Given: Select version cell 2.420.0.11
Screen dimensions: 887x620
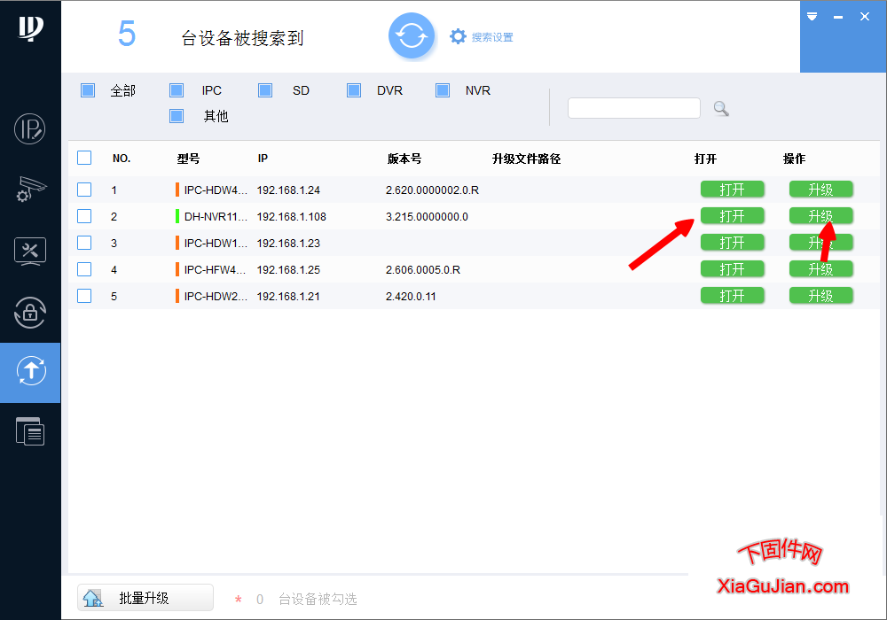Looking at the screenshot, I should pos(411,297).
